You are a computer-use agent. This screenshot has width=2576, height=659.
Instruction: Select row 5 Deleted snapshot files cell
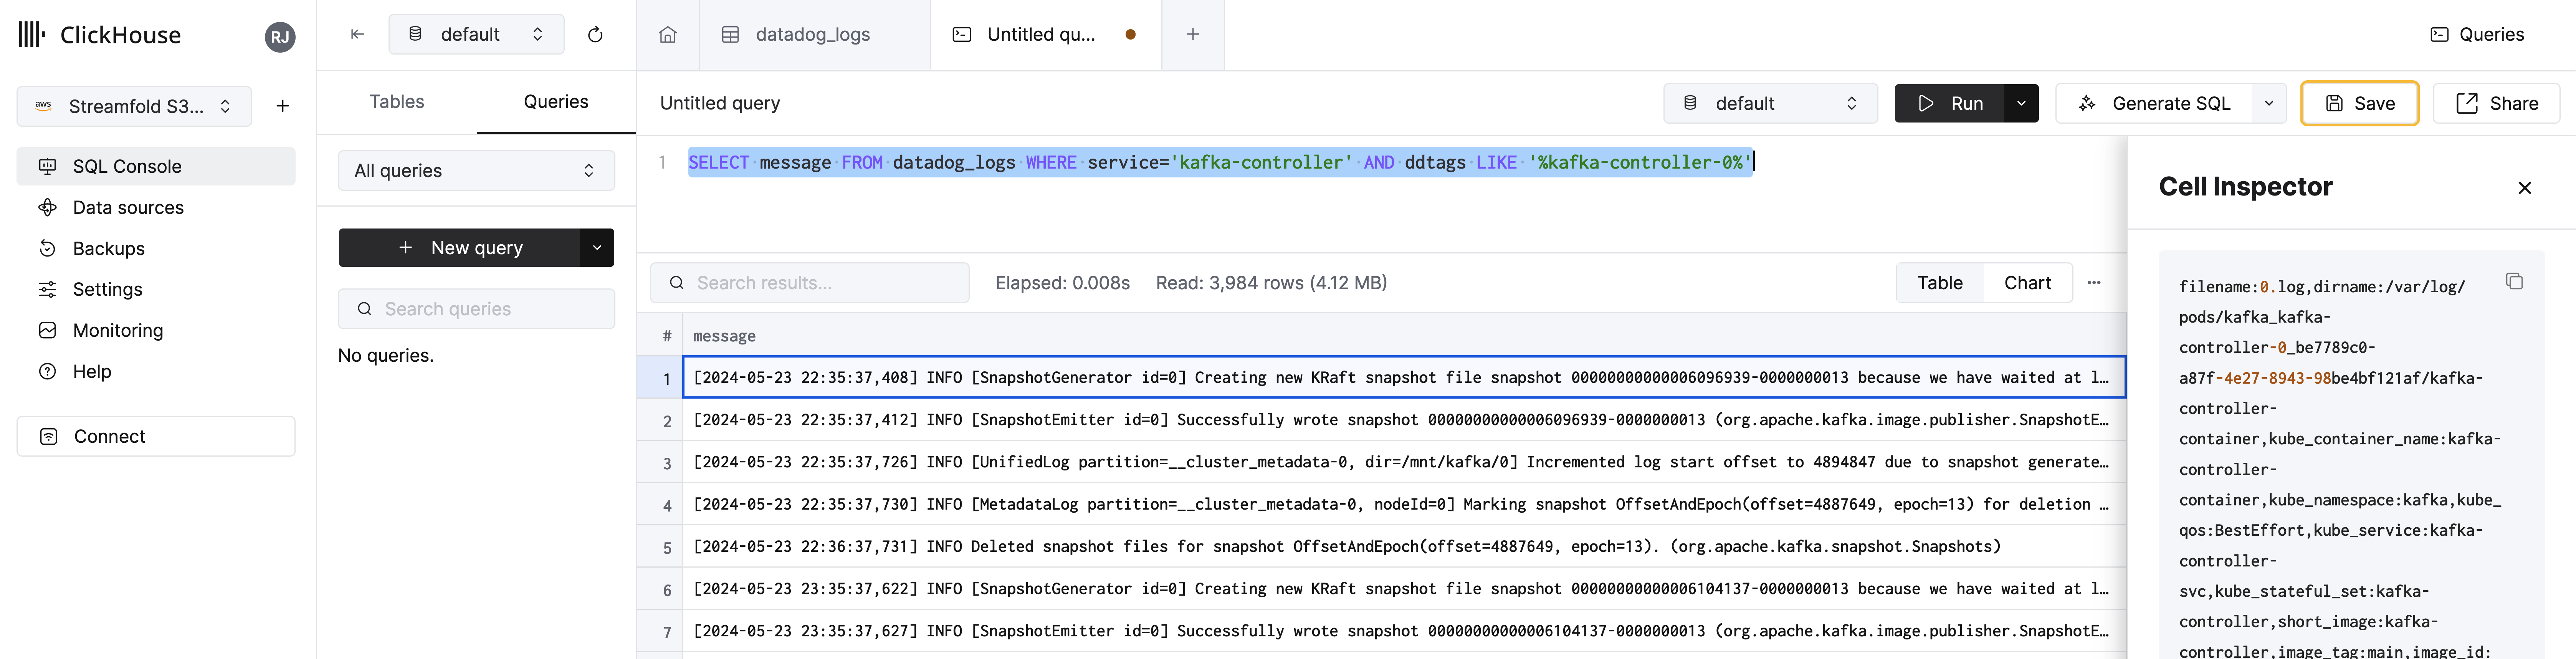point(1404,546)
